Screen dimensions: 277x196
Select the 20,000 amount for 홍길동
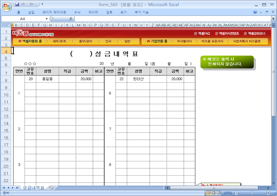(84, 79)
